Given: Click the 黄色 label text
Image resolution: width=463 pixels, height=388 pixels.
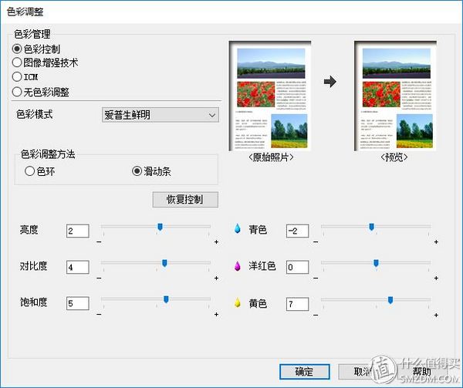Looking at the screenshot, I should tap(258, 303).
